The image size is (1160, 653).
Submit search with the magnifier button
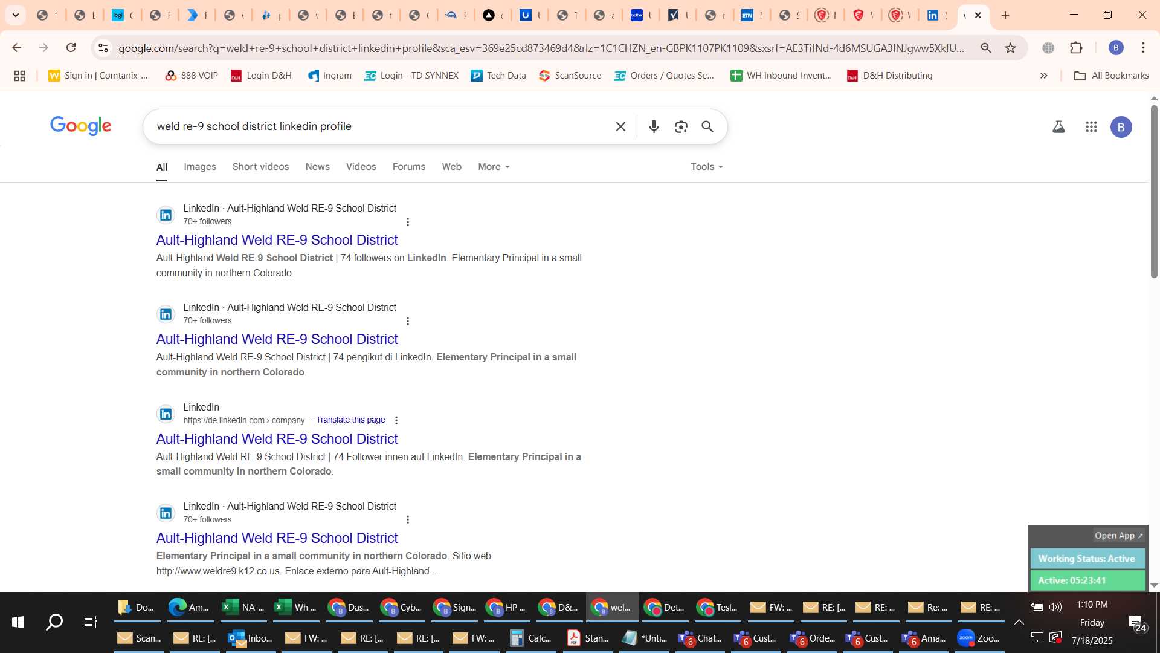point(707,126)
